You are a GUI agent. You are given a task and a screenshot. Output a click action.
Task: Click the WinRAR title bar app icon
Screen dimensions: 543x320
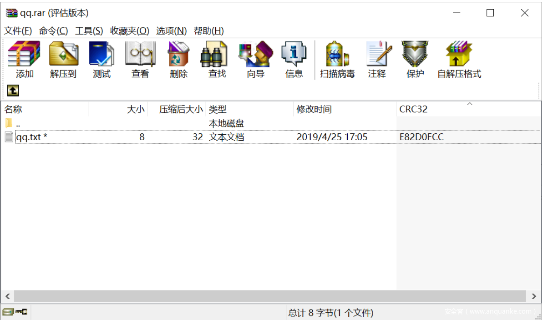coord(11,13)
